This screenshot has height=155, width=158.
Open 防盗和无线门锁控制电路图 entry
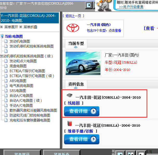pyautogui.click(x=30, y=115)
